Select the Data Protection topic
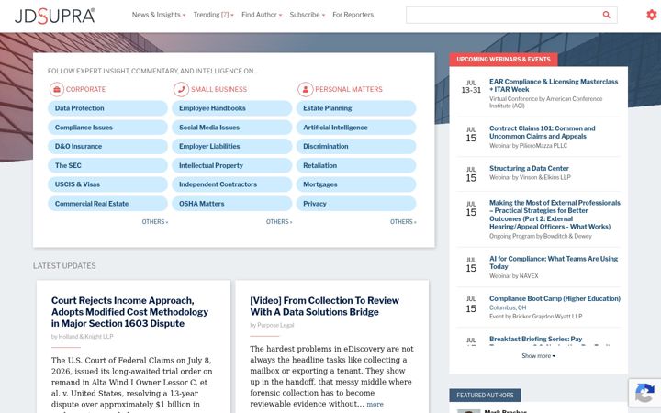The image size is (661, 413). (107, 108)
